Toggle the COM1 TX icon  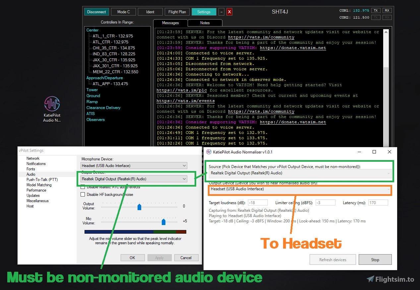pos(376,10)
